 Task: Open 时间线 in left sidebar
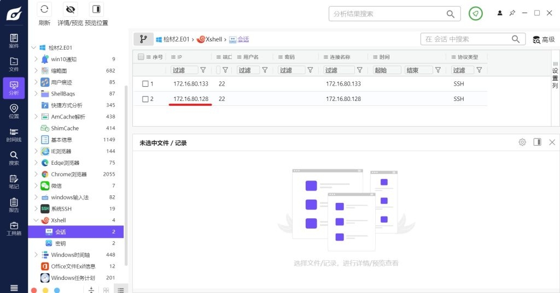pos(14,135)
